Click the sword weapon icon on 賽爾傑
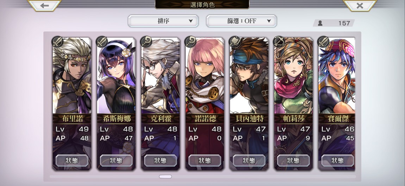Screen dimensions: 405x186 pos(323,41)
